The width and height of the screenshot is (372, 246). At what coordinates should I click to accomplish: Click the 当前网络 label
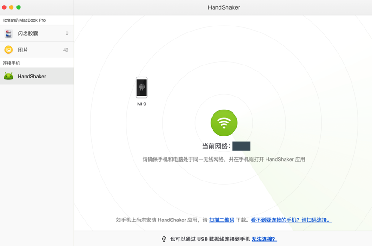tap(216, 146)
